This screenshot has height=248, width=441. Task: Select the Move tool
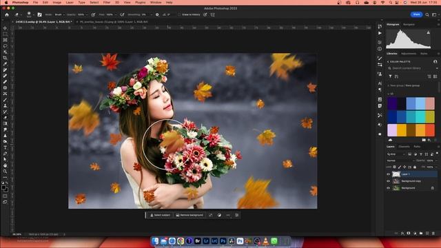(x=5, y=28)
